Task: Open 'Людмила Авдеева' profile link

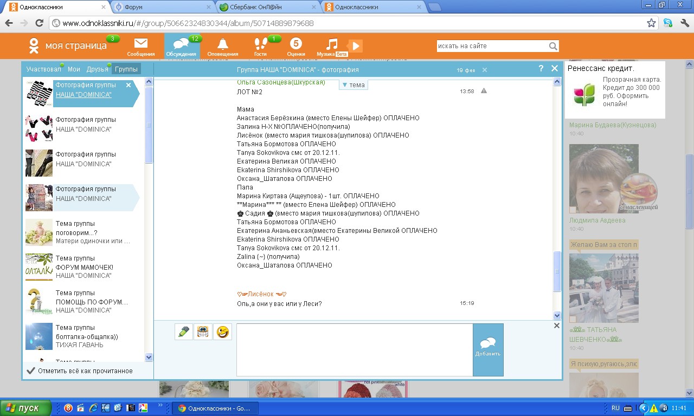Action: click(x=597, y=220)
